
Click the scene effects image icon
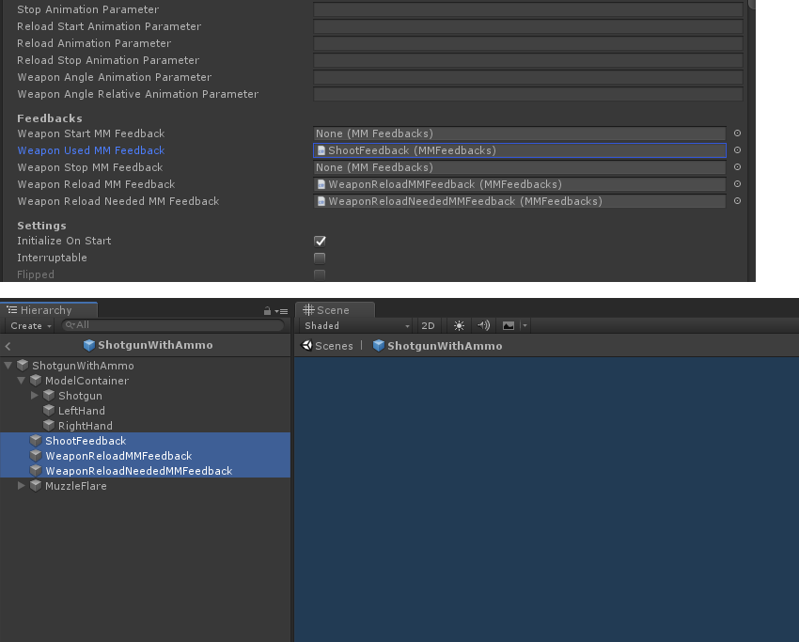pyautogui.click(x=509, y=325)
